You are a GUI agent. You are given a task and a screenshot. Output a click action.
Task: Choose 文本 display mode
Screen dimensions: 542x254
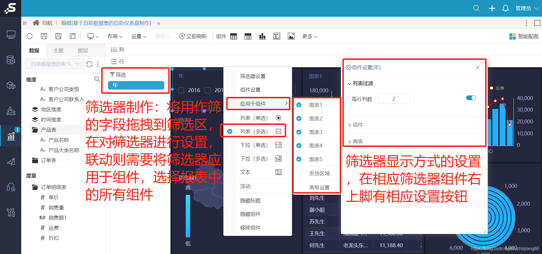pos(260,172)
